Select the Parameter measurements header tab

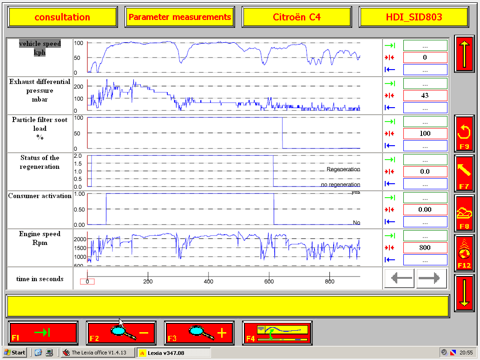click(x=180, y=17)
